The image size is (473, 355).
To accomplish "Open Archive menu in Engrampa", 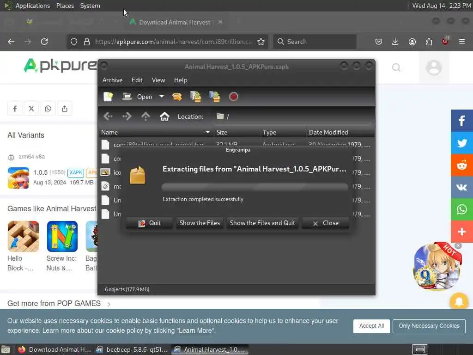I will [x=112, y=80].
